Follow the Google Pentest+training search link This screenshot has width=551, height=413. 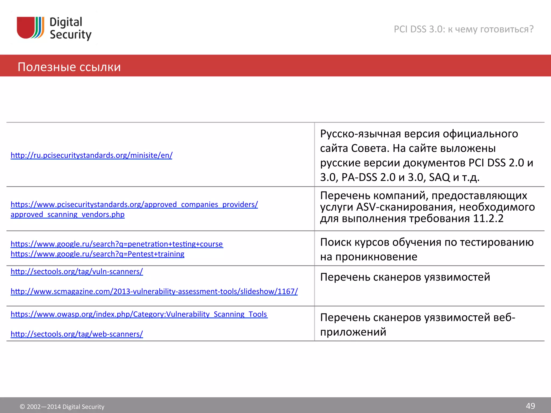tap(97, 254)
